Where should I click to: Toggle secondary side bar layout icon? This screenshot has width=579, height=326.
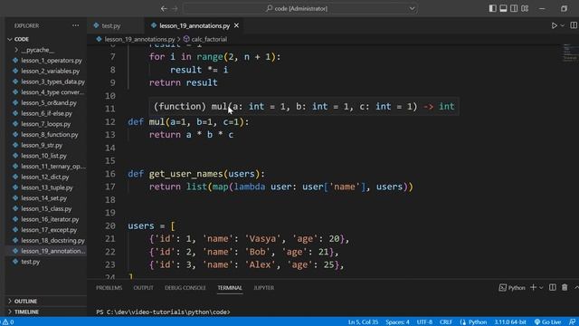point(514,8)
